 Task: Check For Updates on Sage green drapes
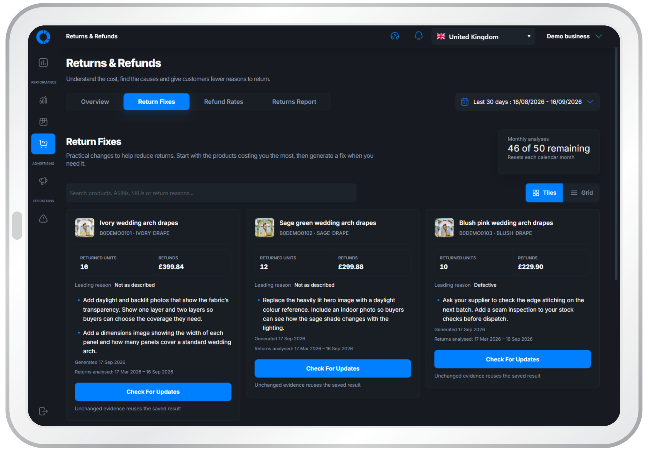[333, 368]
